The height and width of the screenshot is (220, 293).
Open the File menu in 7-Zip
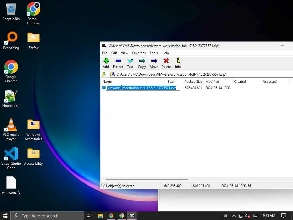pos(105,53)
